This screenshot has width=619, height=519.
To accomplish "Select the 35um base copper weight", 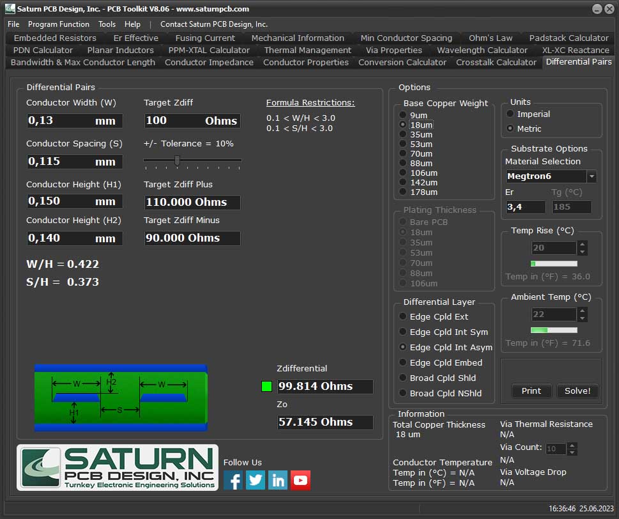I will [x=403, y=135].
